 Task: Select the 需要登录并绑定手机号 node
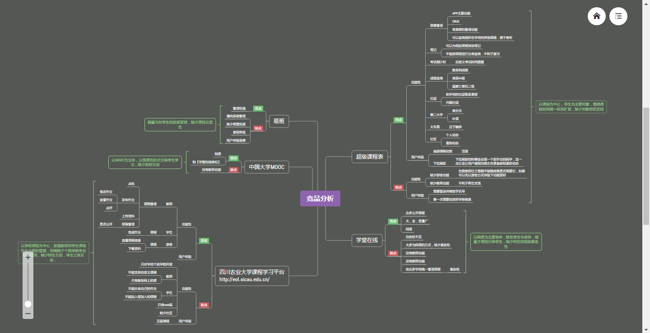click(449, 192)
